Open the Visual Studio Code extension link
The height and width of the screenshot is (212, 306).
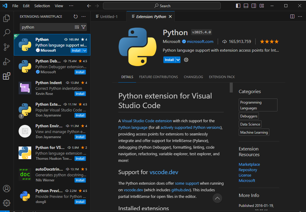[147, 121]
